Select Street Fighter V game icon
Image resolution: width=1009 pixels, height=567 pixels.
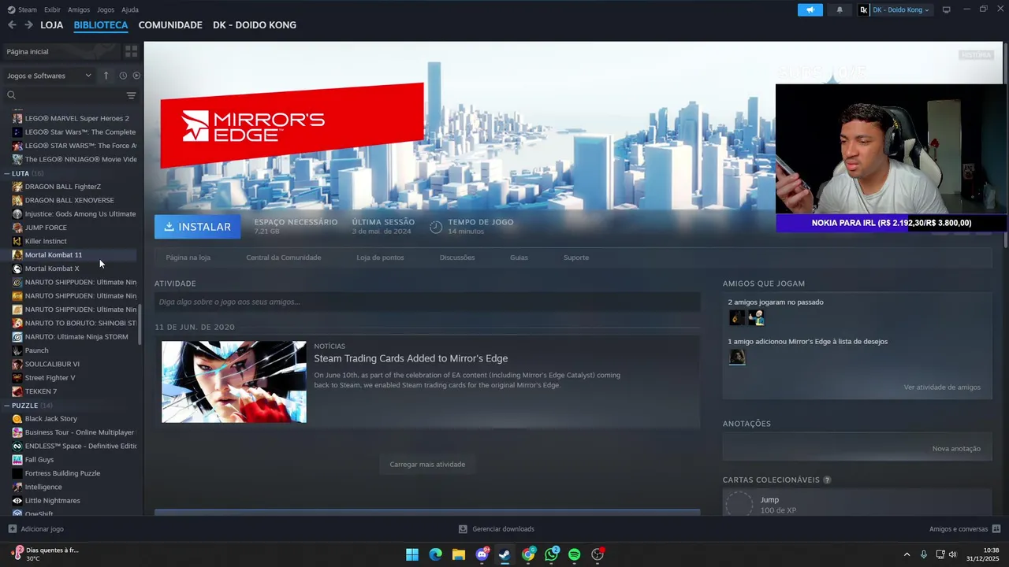point(17,378)
